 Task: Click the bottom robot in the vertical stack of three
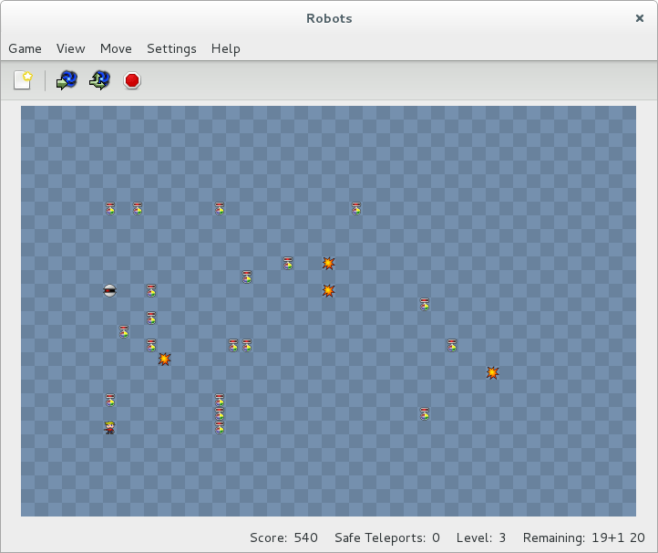(x=220, y=428)
